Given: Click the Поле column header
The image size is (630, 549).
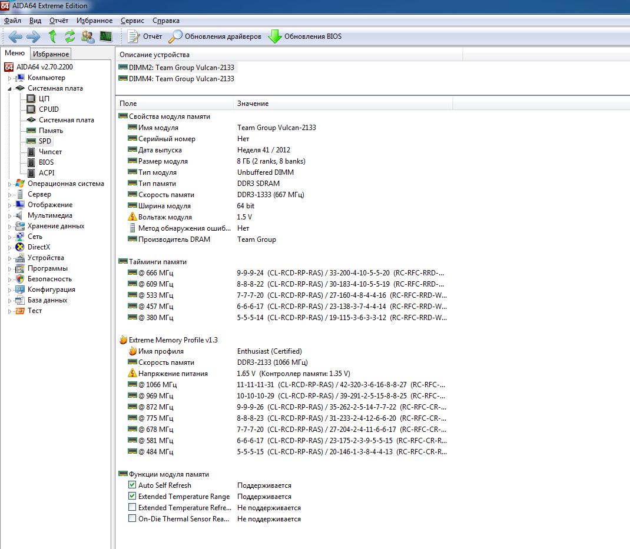Looking at the screenshot, I should (x=174, y=103).
